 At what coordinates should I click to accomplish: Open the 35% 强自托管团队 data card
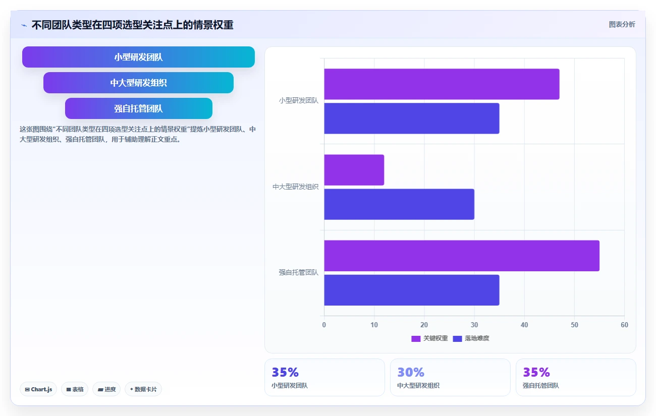click(x=576, y=377)
